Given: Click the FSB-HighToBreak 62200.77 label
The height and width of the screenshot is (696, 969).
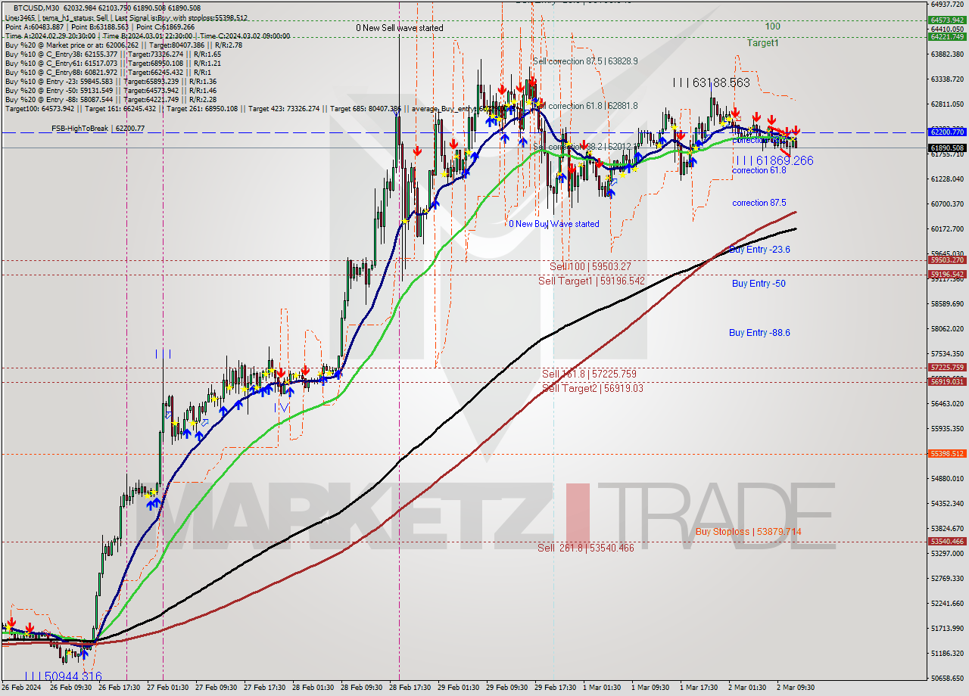Looking at the screenshot, I should (x=98, y=129).
